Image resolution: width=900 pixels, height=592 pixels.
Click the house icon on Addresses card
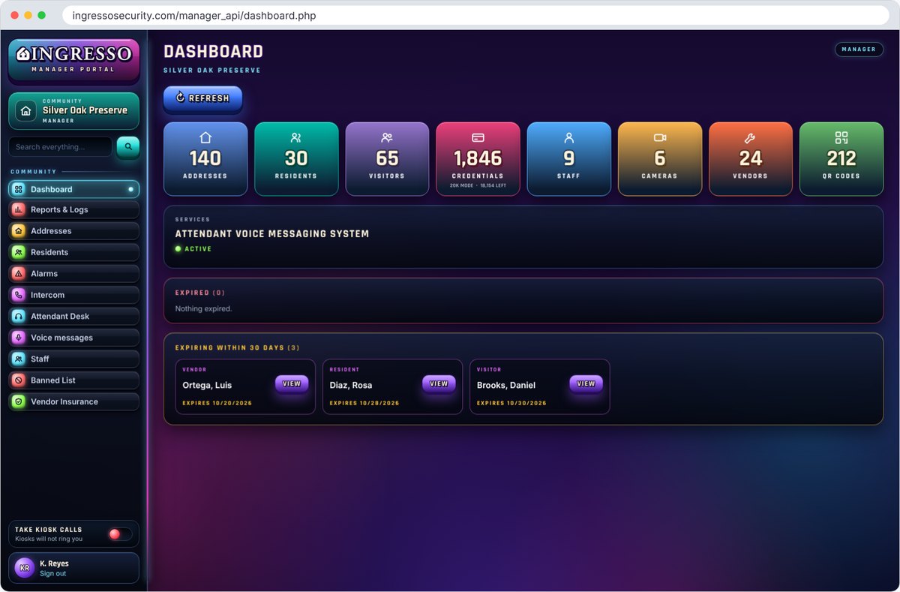tap(205, 138)
